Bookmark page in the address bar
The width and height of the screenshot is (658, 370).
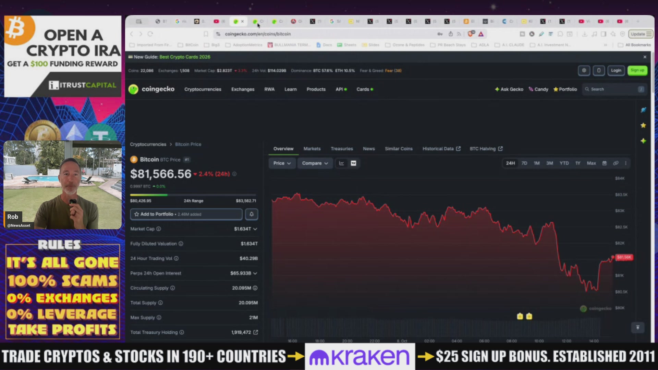[206, 34]
